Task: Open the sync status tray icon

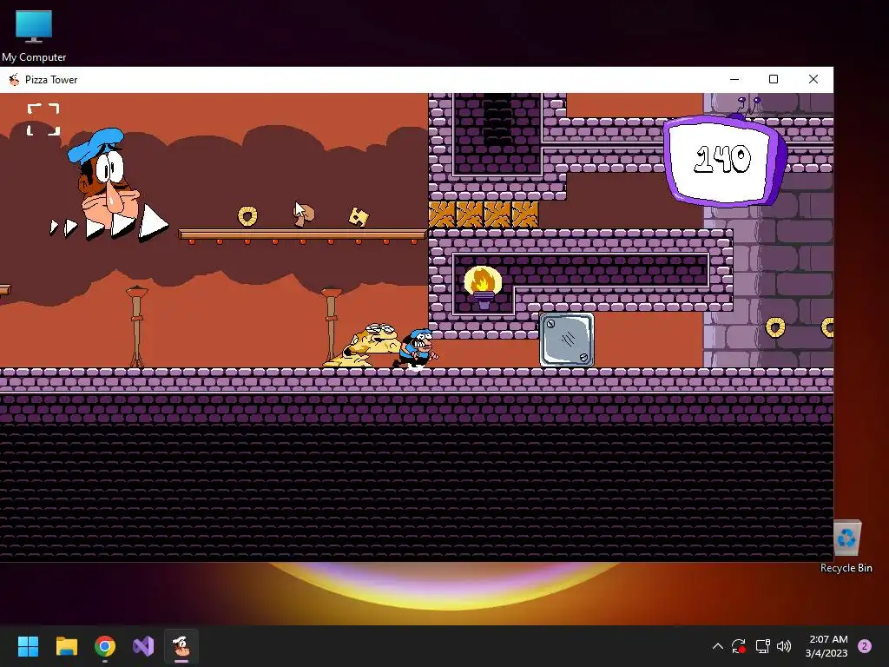Action: (x=739, y=646)
